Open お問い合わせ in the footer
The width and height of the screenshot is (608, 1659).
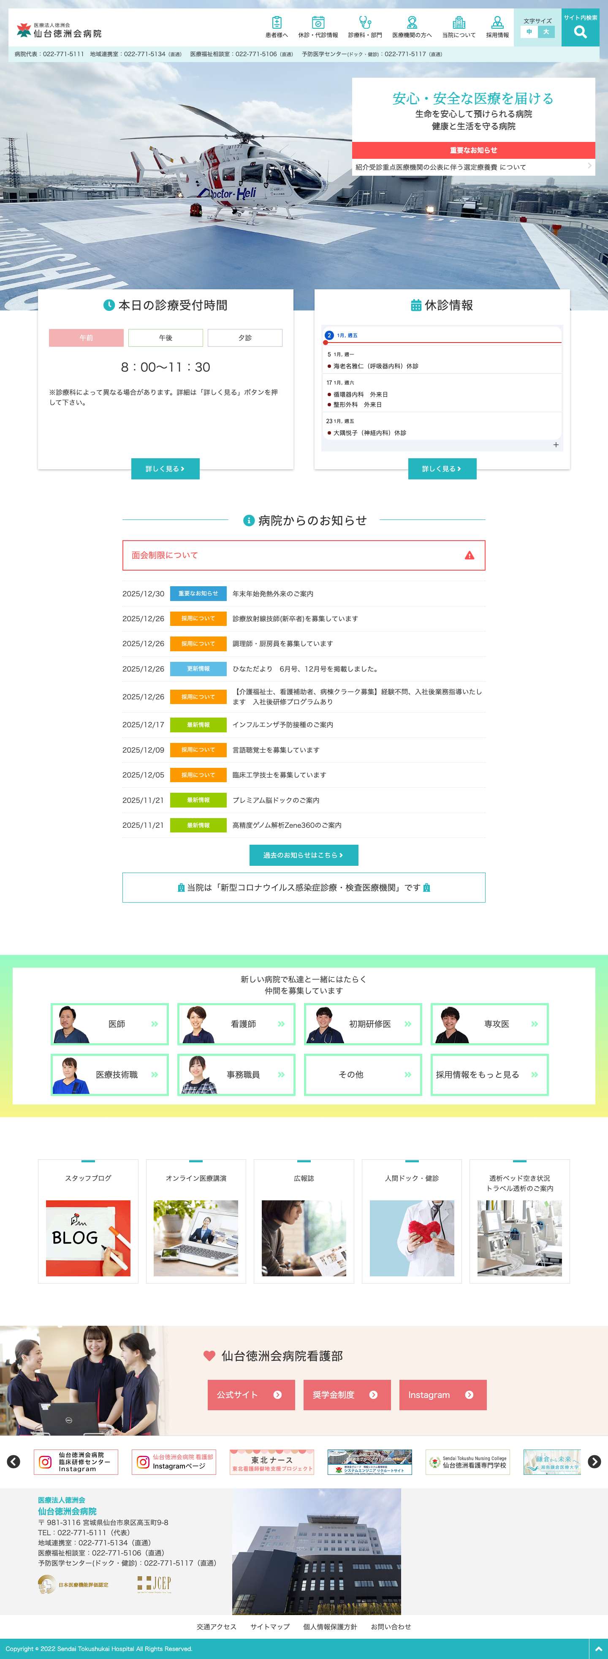pyautogui.click(x=391, y=1627)
